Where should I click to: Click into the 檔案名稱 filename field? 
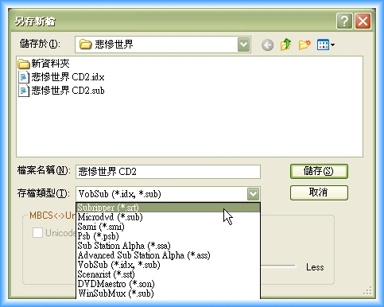(168, 172)
